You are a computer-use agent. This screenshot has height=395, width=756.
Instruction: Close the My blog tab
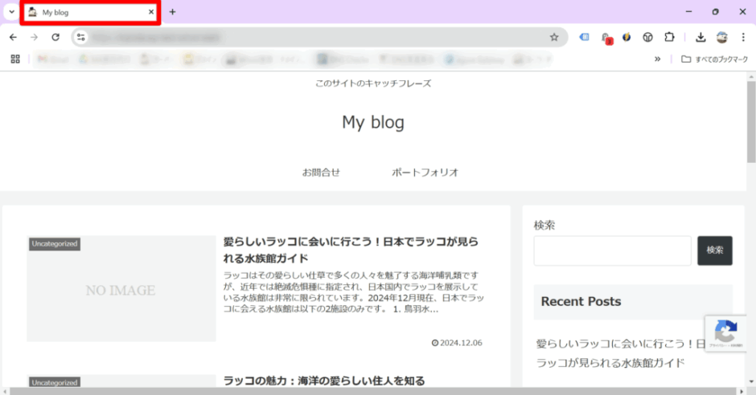coord(151,12)
